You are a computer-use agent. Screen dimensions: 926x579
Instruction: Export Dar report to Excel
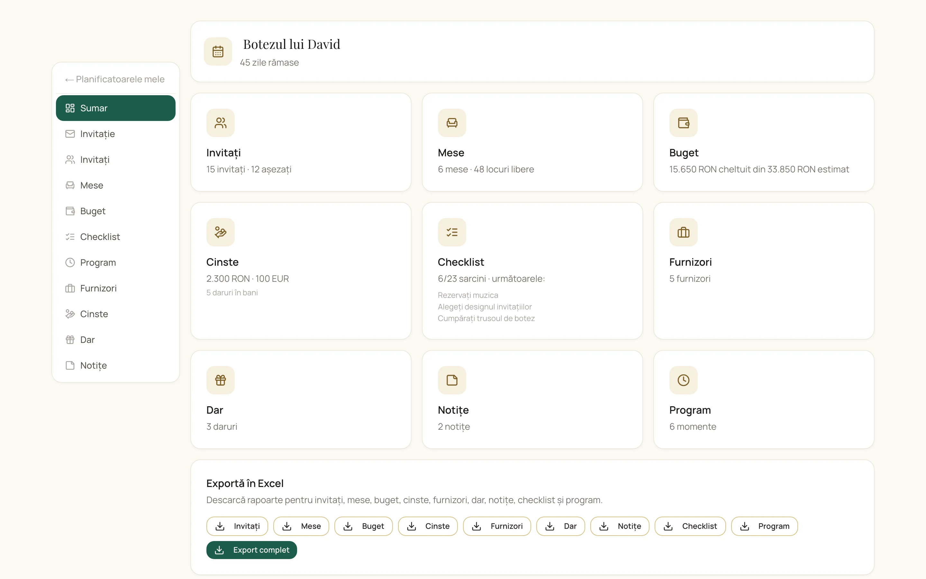pyautogui.click(x=560, y=526)
